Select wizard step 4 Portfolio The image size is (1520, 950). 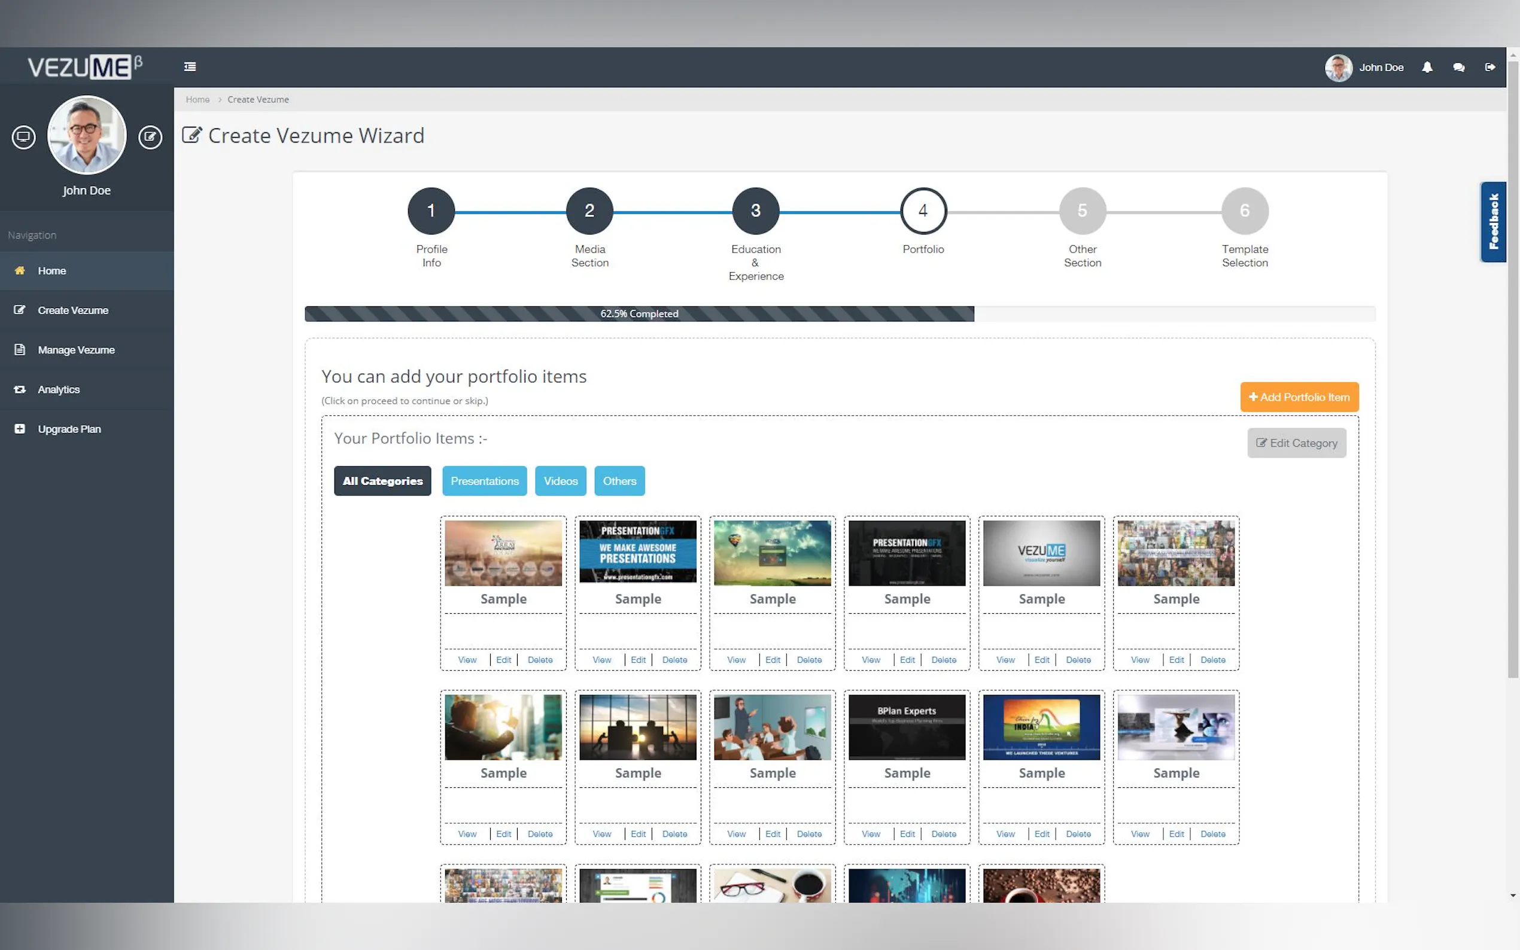(x=923, y=211)
